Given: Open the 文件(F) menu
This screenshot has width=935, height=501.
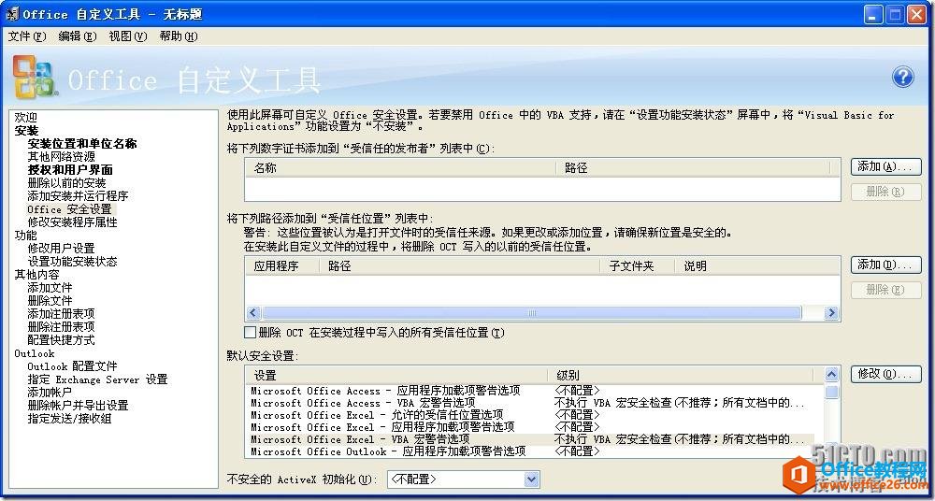Looking at the screenshot, I should (27, 36).
